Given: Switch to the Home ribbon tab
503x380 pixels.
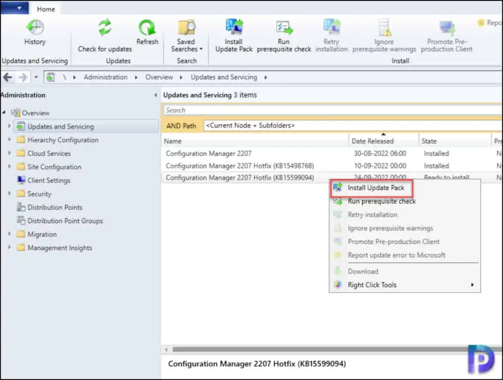Looking at the screenshot, I should point(46,9).
